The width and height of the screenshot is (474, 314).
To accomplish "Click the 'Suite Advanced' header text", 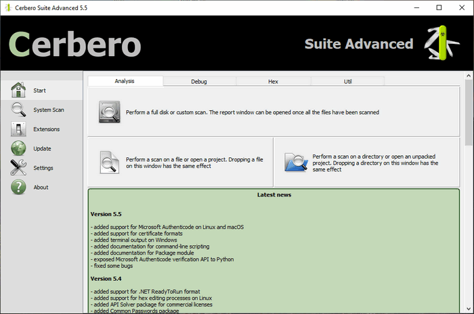I will pyautogui.click(x=359, y=44).
